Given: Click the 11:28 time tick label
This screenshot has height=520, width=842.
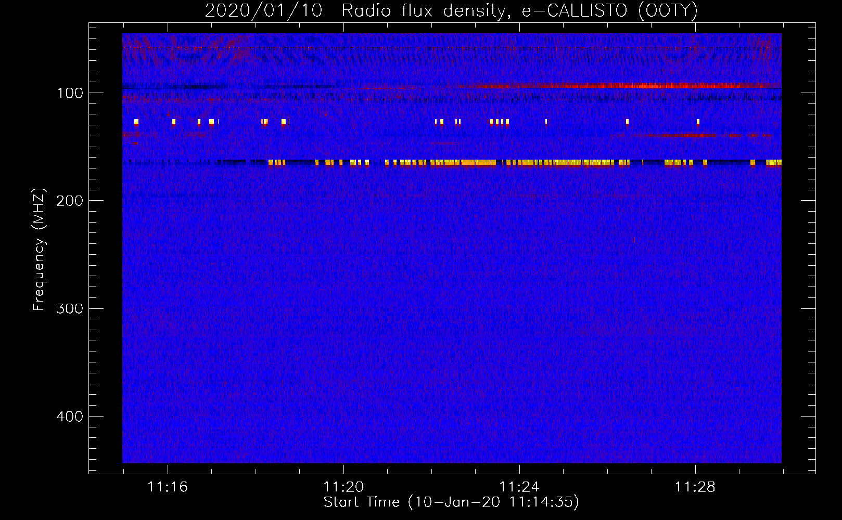Looking at the screenshot, I should coord(695,487).
